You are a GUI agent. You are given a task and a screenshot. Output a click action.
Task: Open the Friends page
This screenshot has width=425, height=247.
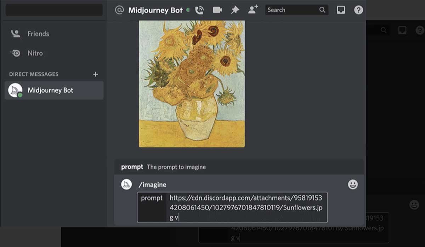click(x=54, y=34)
